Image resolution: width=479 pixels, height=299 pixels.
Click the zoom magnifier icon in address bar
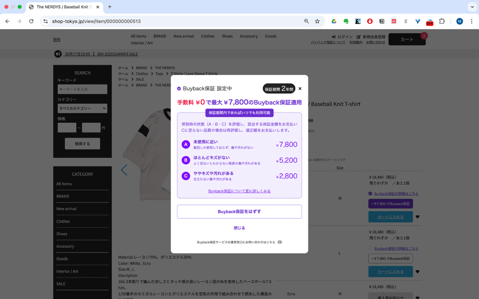[x=307, y=21]
